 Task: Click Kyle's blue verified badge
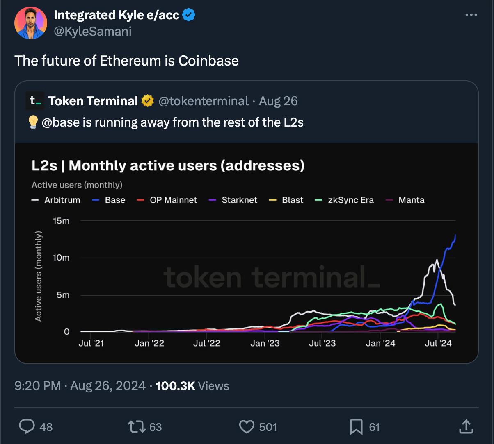click(x=189, y=15)
